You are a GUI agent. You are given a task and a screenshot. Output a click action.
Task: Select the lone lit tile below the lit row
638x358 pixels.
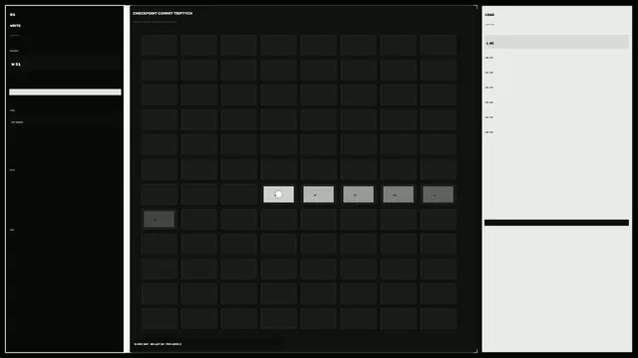[159, 219]
